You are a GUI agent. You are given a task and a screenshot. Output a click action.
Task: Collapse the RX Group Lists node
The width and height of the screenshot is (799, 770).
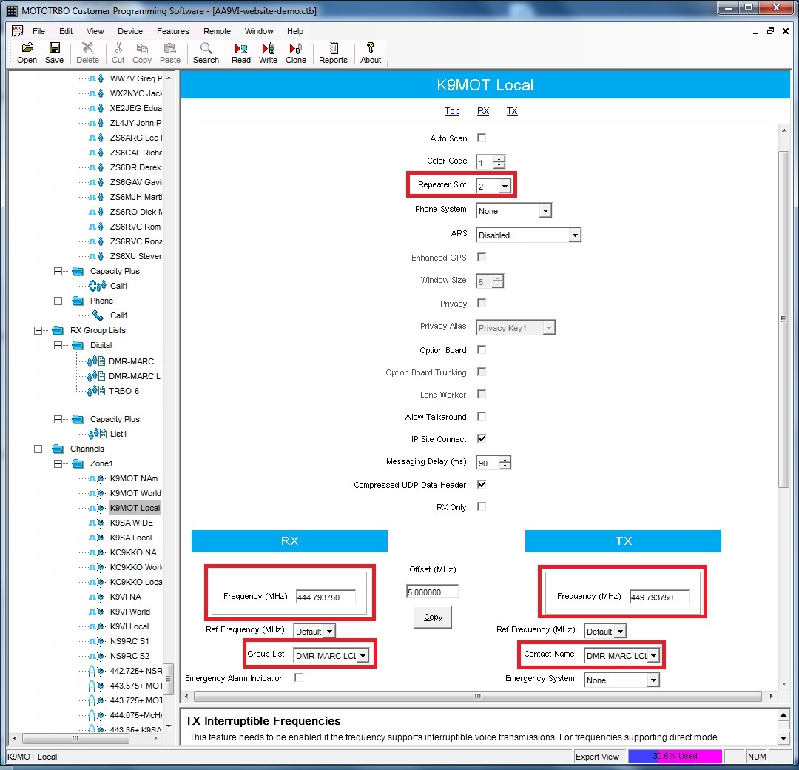pyautogui.click(x=38, y=330)
